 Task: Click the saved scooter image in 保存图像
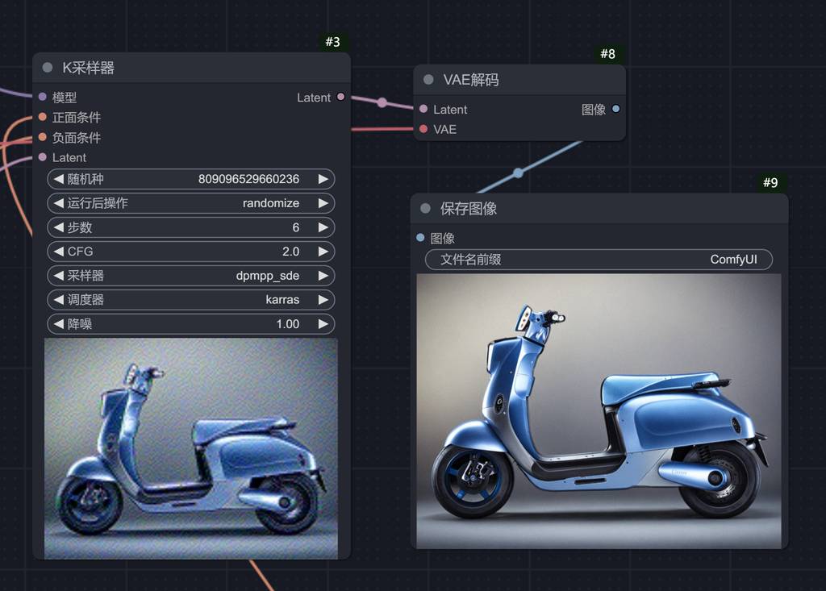(x=599, y=411)
